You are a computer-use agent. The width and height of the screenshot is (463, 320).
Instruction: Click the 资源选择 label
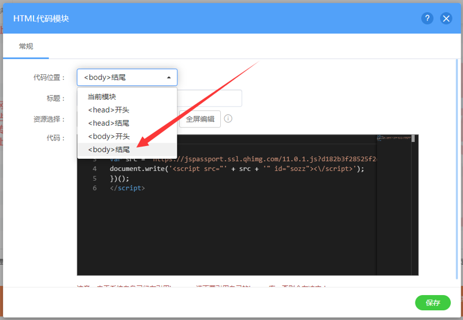(49, 119)
